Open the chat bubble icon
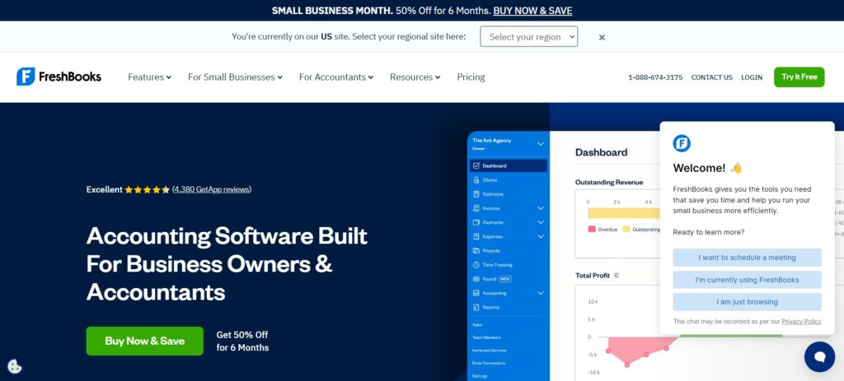Viewport: 844px width, 381px height. tap(819, 357)
